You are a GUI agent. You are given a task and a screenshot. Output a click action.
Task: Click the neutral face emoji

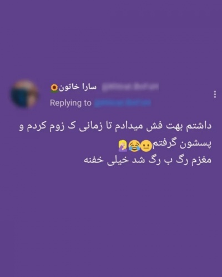[x=146, y=147]
